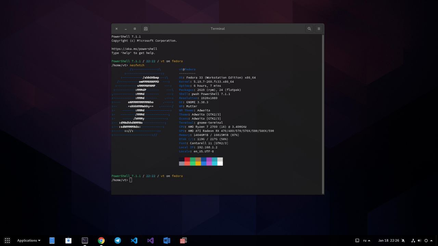Click the red neofetch color block
Image resolution: width=438 pixels, height=246 pixels.
187,160
